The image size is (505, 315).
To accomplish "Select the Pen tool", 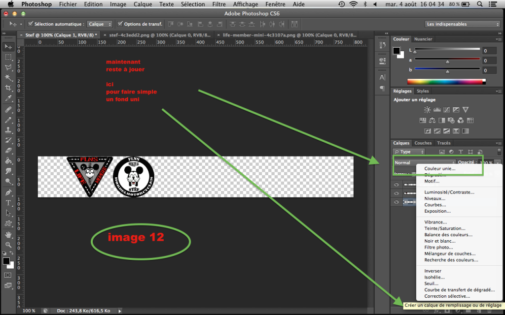I will (8, 192).
